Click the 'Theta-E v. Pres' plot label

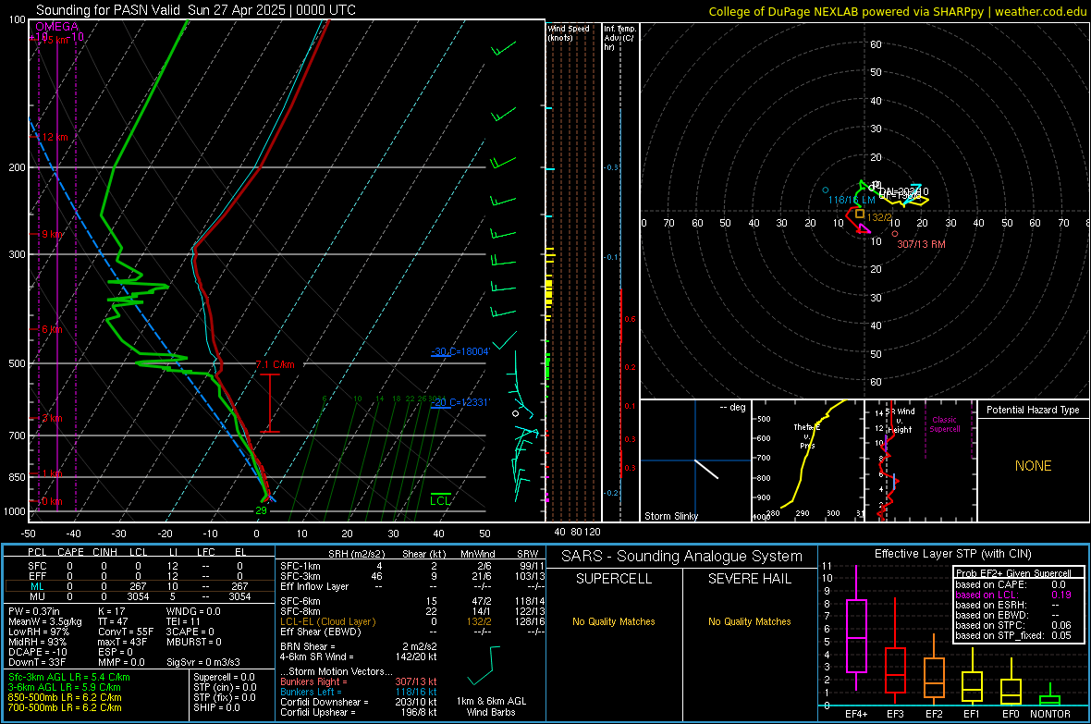click(807, 436)
